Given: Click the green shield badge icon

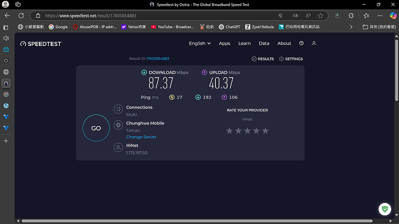Looking at the screenshot, I should click(385, 209).
